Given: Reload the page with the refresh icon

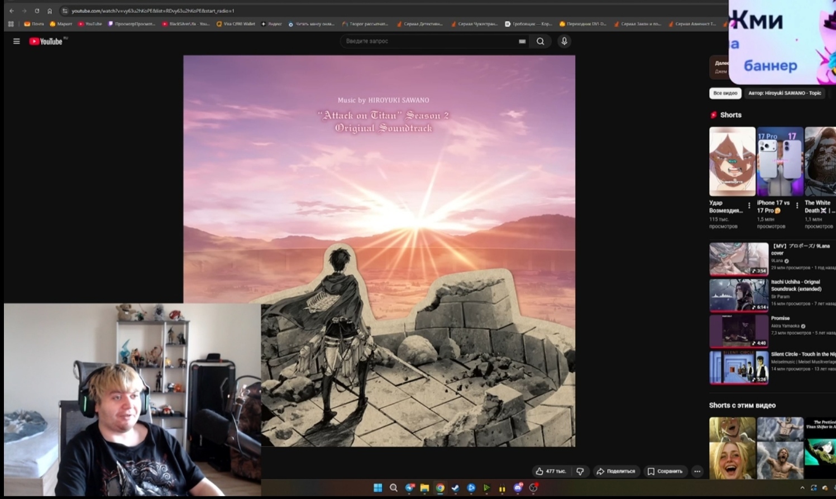Looking at the screenshot, I should (x=37, y=11).
